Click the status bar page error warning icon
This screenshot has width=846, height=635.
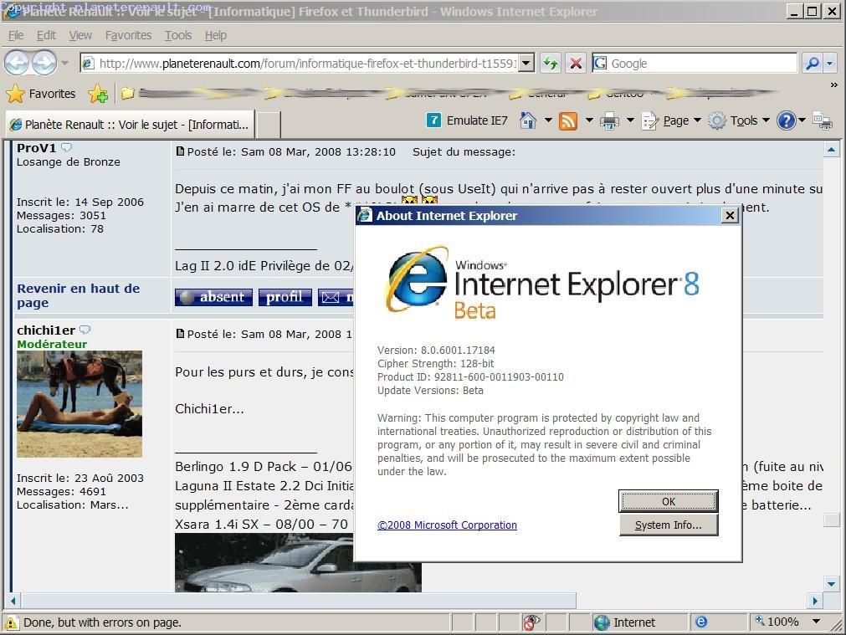coord(11,622)
